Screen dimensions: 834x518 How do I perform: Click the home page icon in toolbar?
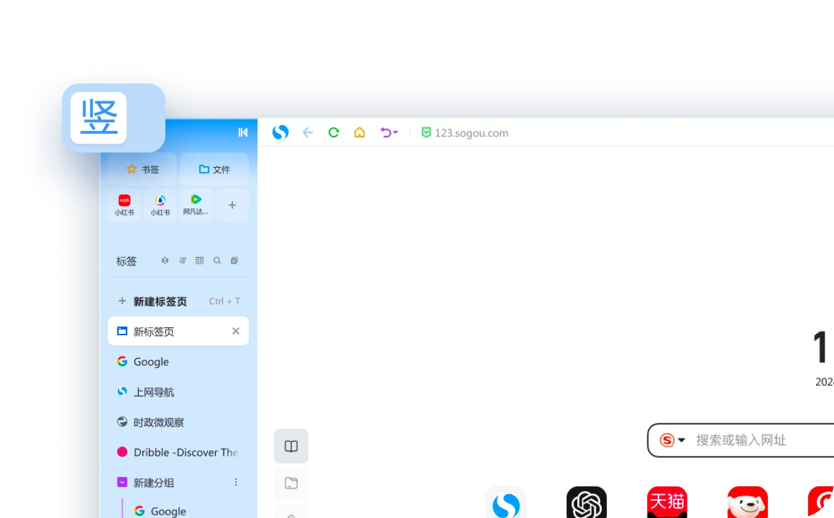(x=359, y=132)
